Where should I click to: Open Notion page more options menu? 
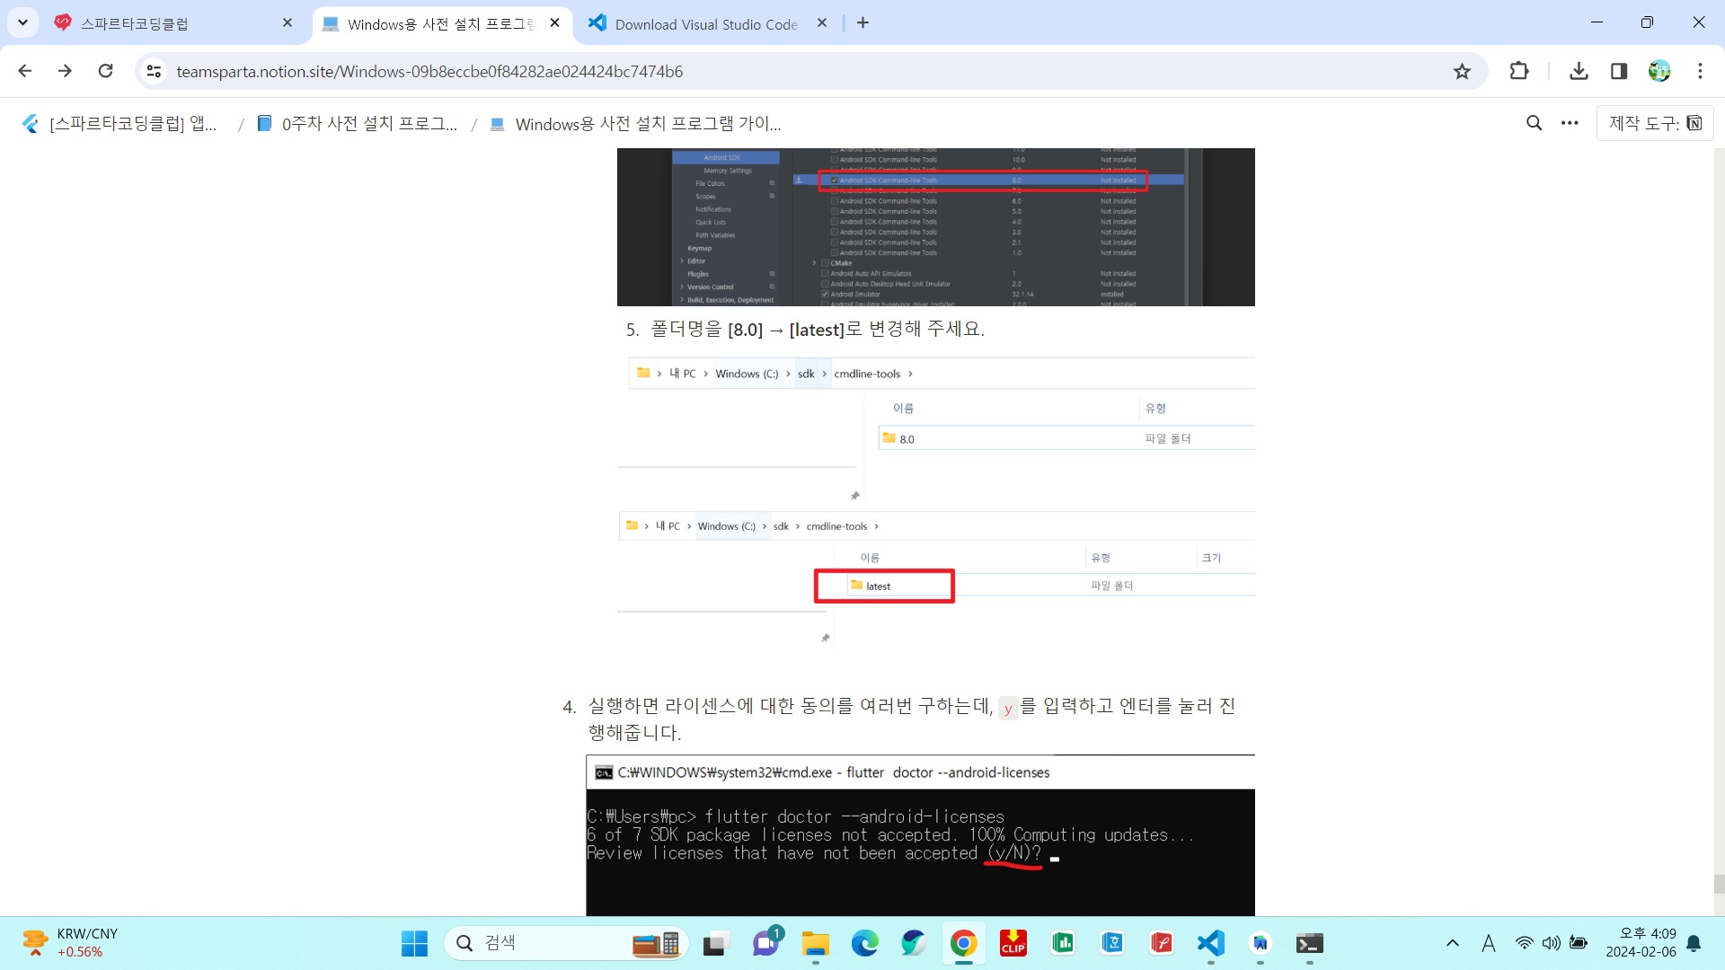pyautogui.click(x=1570, y=123)
